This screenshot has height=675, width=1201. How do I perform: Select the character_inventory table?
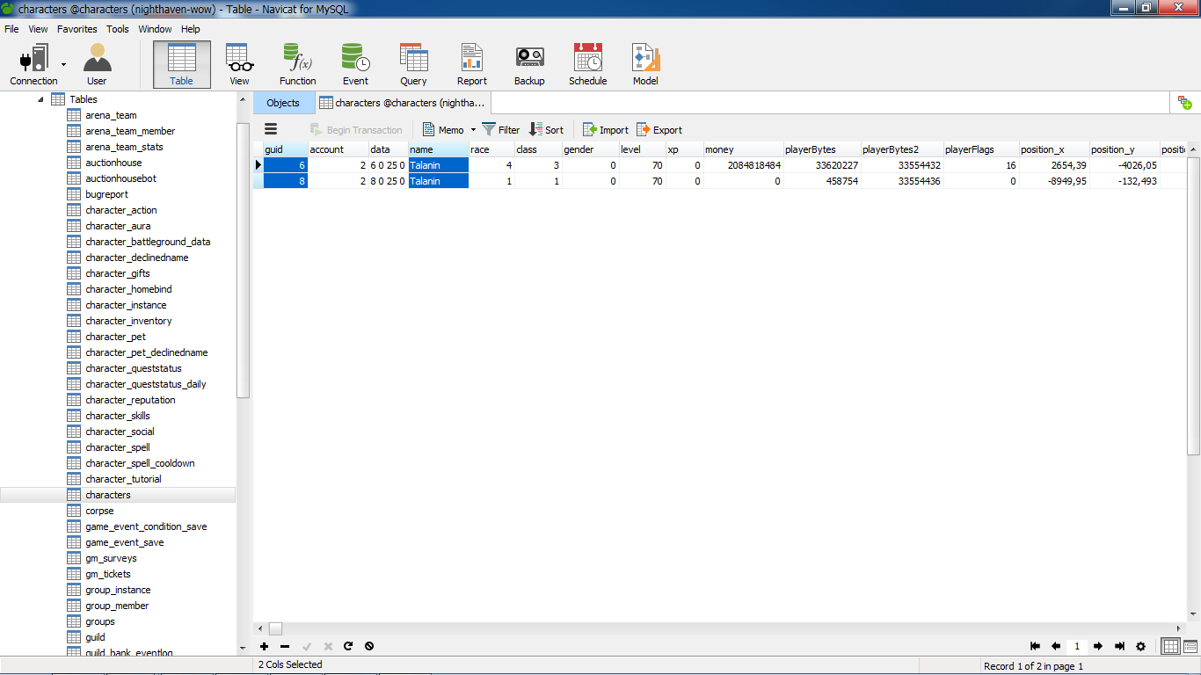128,321
